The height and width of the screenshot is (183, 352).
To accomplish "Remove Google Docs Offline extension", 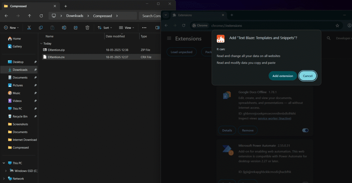I will click(247, 130).
